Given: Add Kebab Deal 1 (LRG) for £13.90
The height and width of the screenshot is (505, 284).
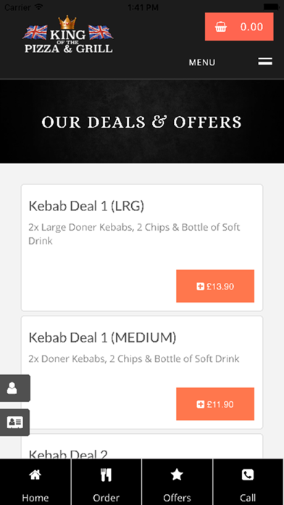Looking at the screenshot, I should (215, 286).
